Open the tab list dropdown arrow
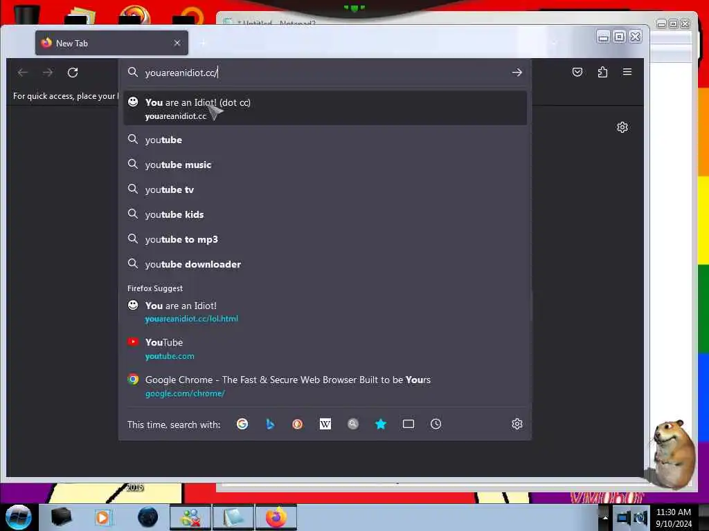709x531 pixels. [555, 43]
